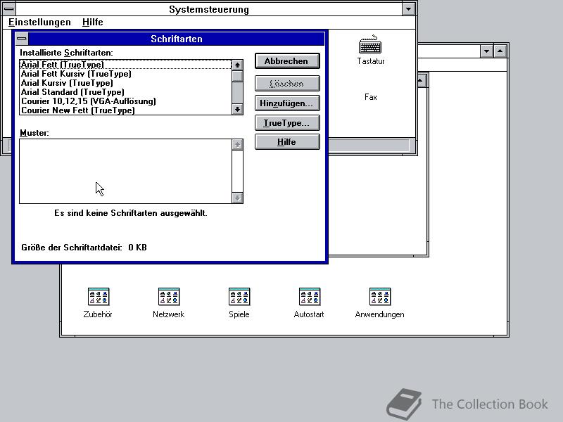Click the Hinzufügen... button
Viewport: 563px width, 422px height.
287,103
